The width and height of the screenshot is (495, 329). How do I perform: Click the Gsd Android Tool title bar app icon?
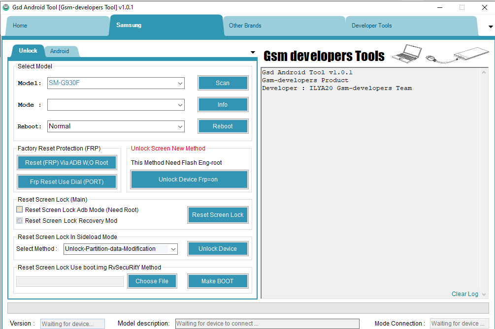6,7
